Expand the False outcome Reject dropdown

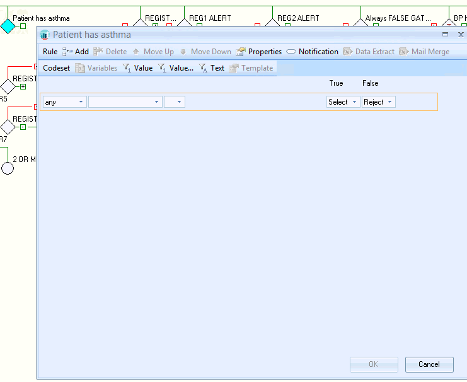(x=378, y=102)
